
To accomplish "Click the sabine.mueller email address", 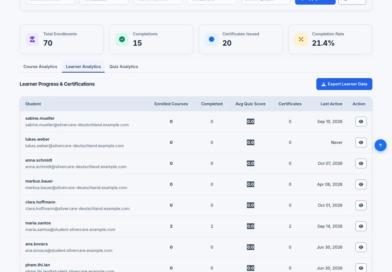I will click(77, 125).
